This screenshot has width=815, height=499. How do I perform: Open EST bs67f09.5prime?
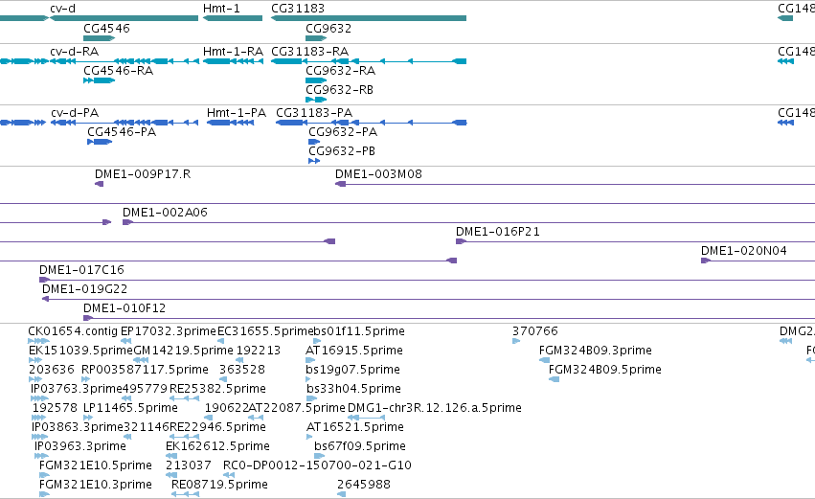pos(319,456)
